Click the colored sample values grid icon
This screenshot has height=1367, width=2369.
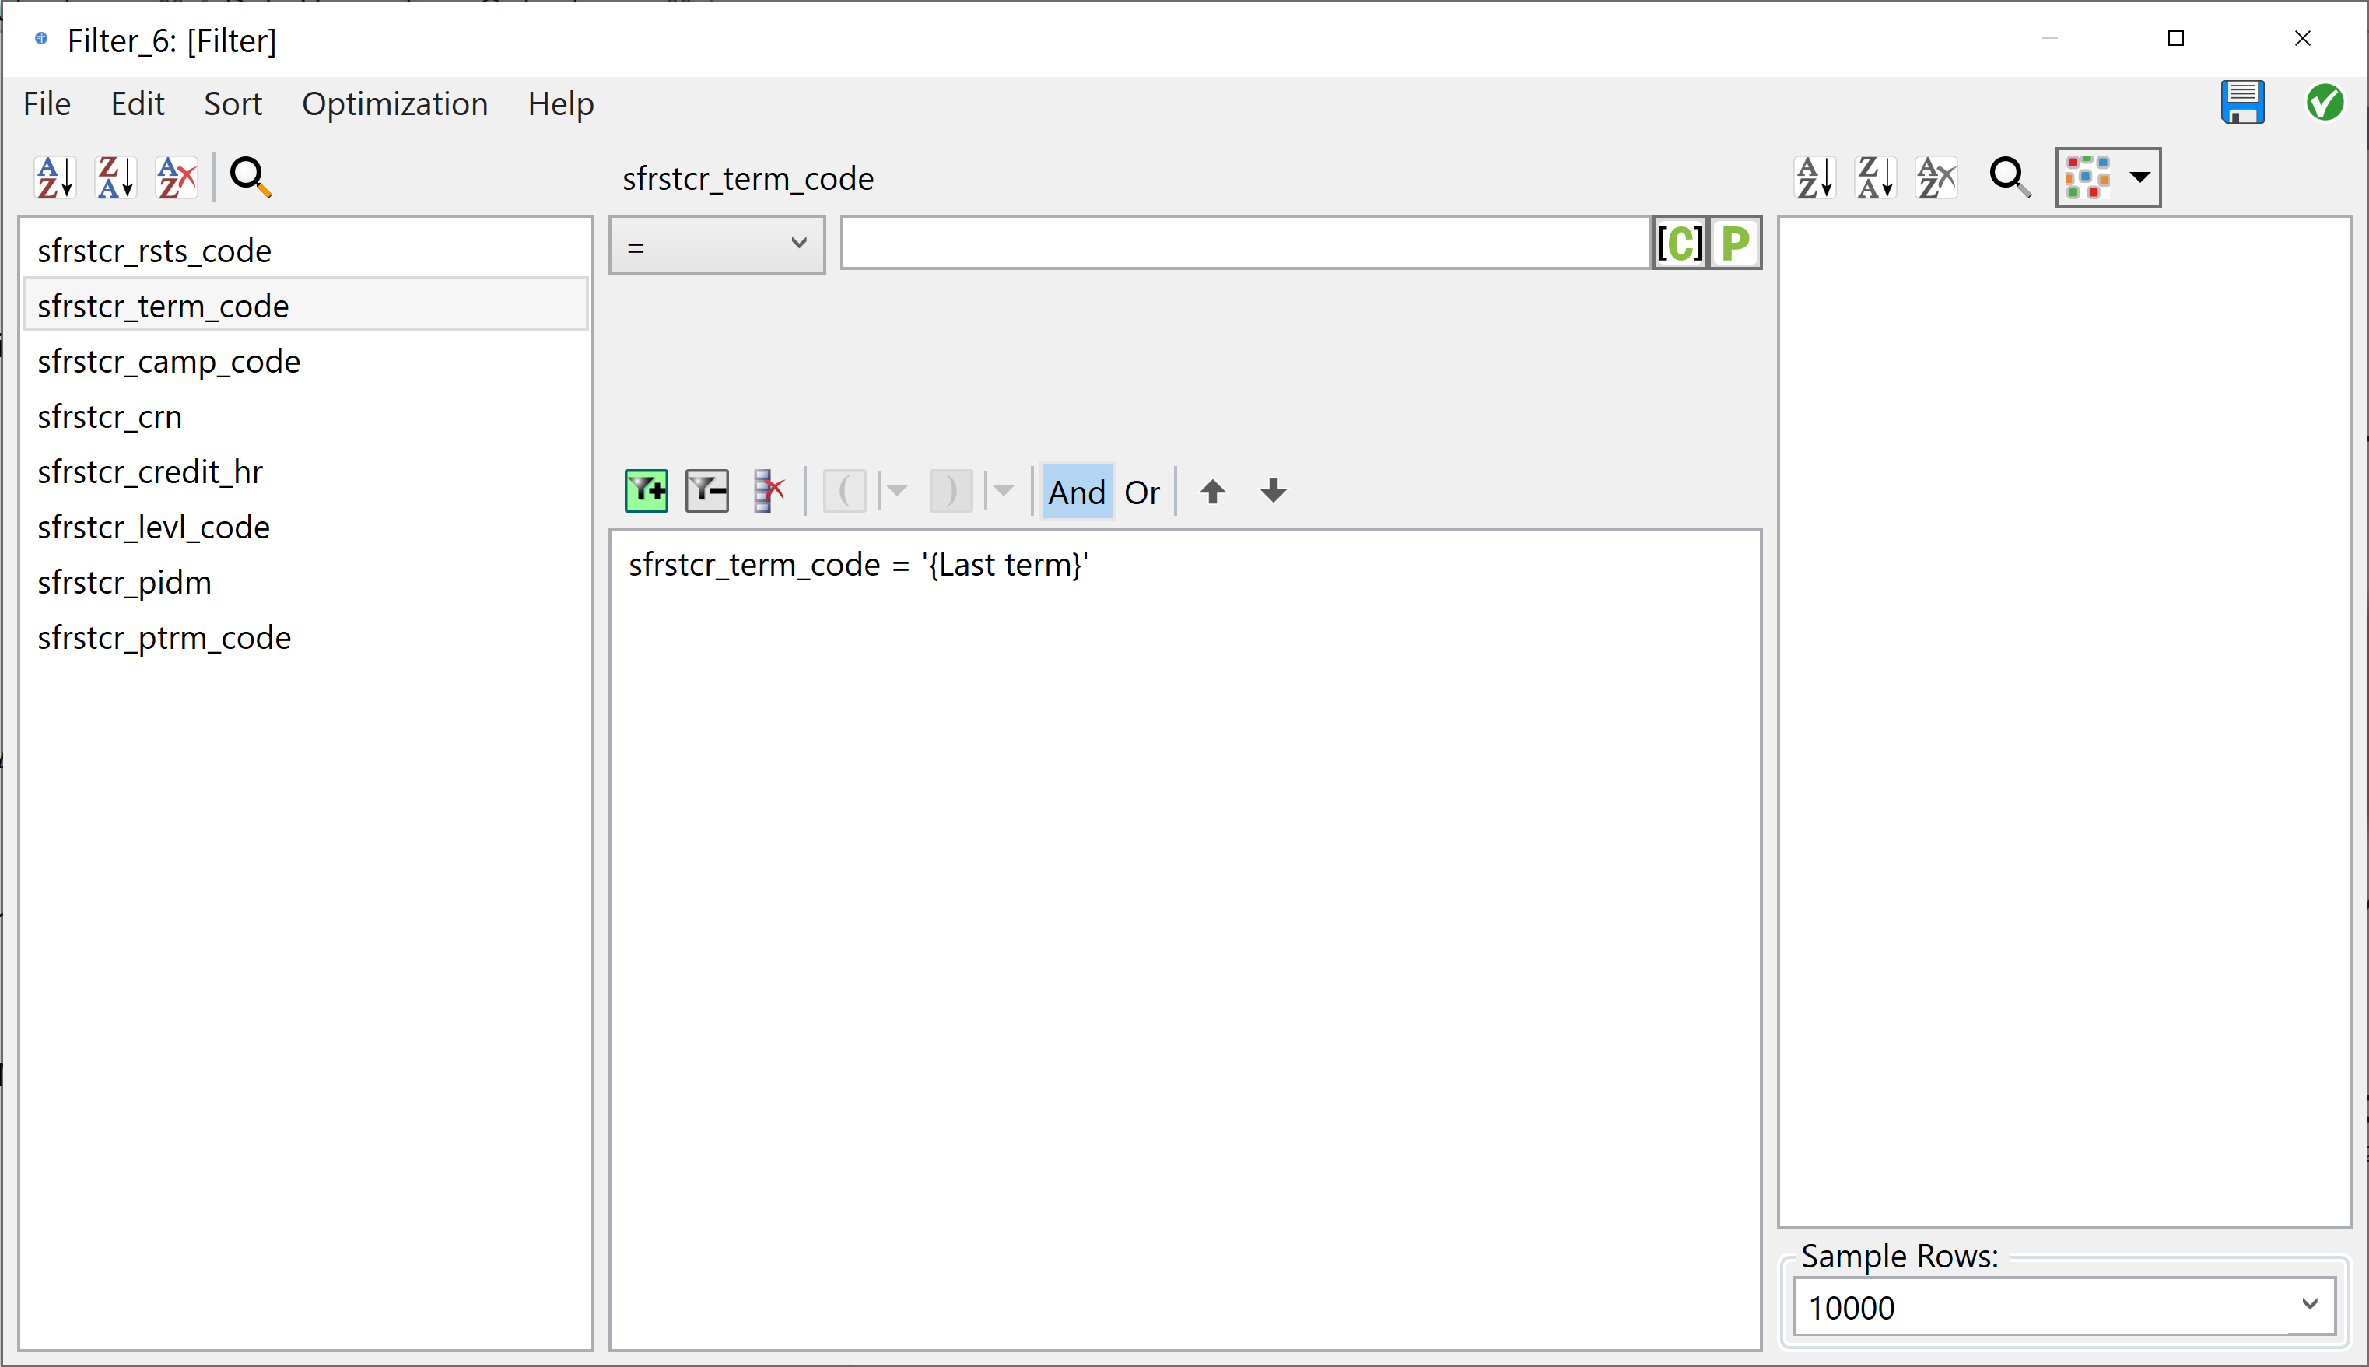pyautogui.click(x=2089, y=177)
